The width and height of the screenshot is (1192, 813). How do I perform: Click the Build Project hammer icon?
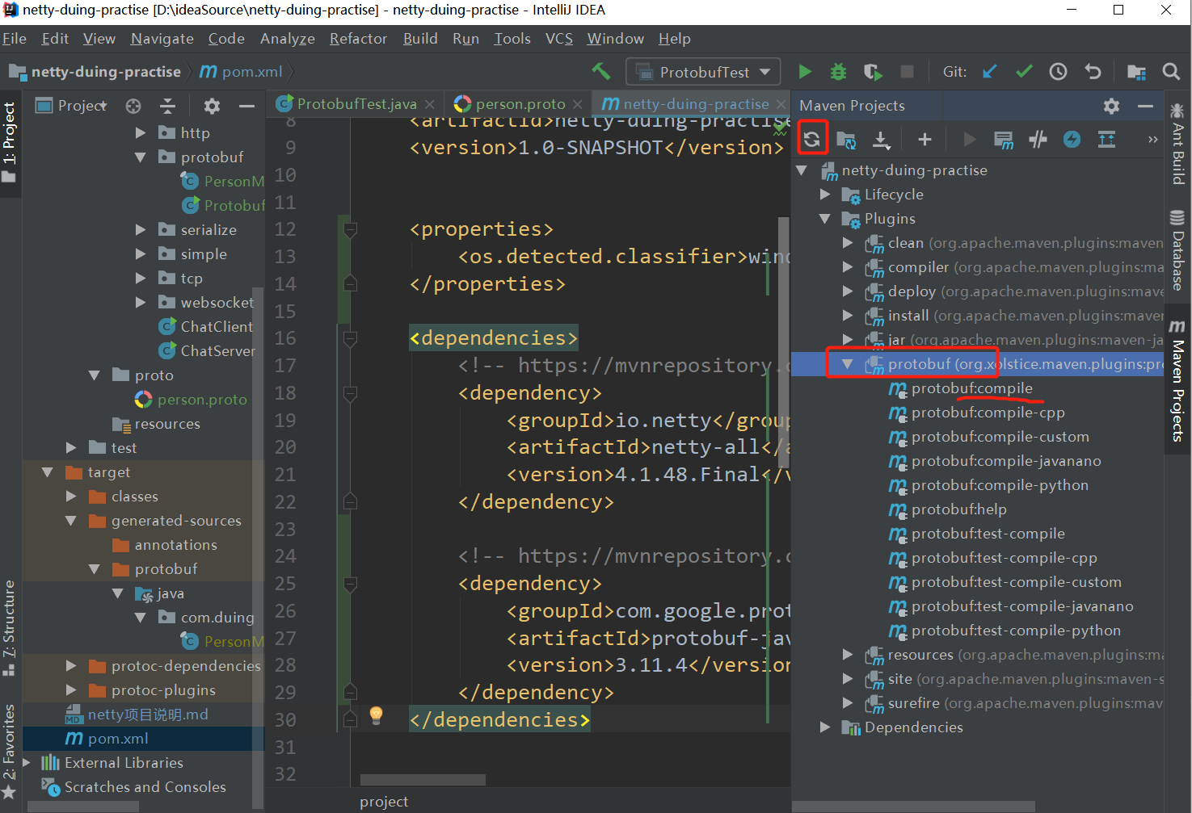pyautogui.click(x=601, y=72)
